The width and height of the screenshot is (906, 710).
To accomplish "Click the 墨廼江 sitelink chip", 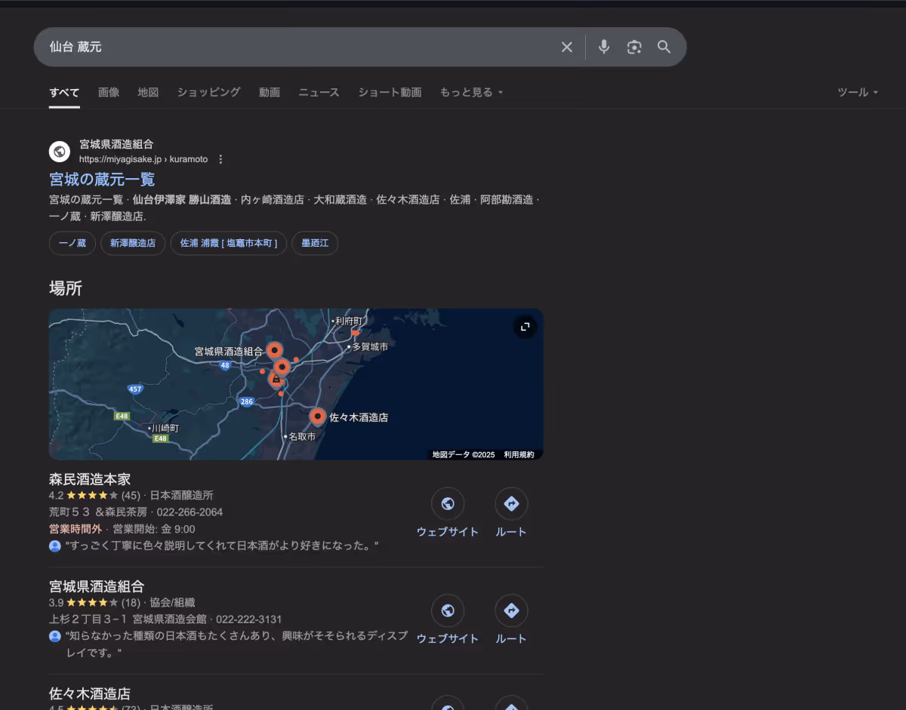I will (x=315, y=243).
